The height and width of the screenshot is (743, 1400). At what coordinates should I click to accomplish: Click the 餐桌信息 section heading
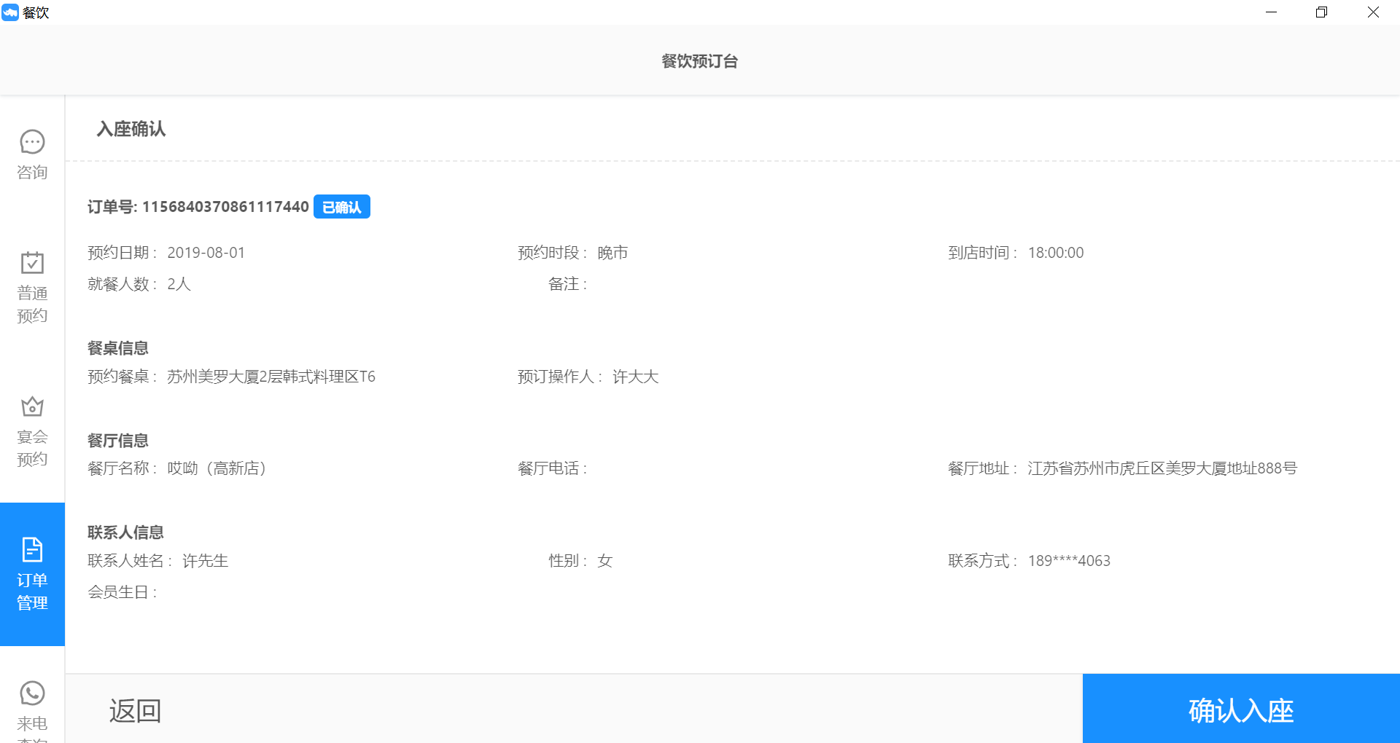118,348
